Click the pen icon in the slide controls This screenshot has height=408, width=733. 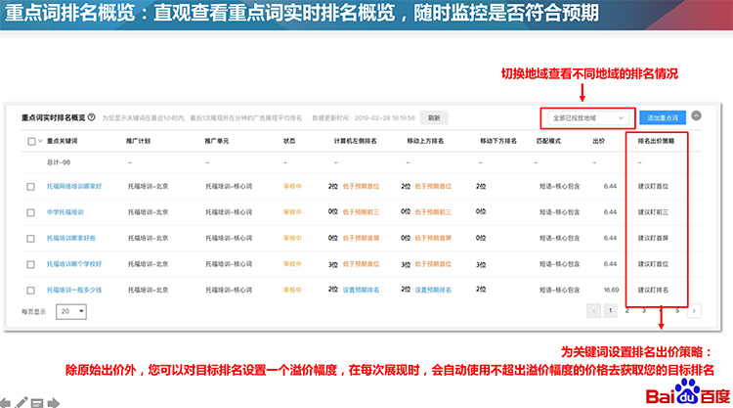(22, 401)
